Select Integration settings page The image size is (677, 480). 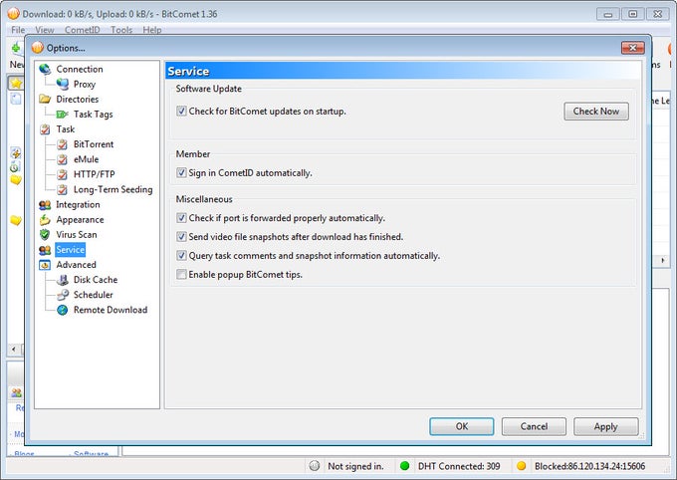[x=78, y=205]
